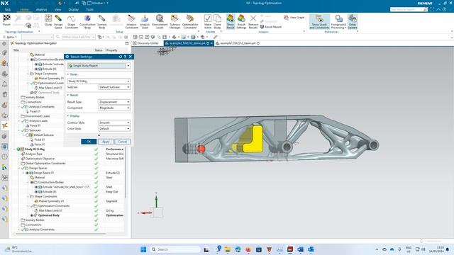Select the Optimization Constraint tool
The height and width of the screenshot is (255, 454).
coord(190,22)
